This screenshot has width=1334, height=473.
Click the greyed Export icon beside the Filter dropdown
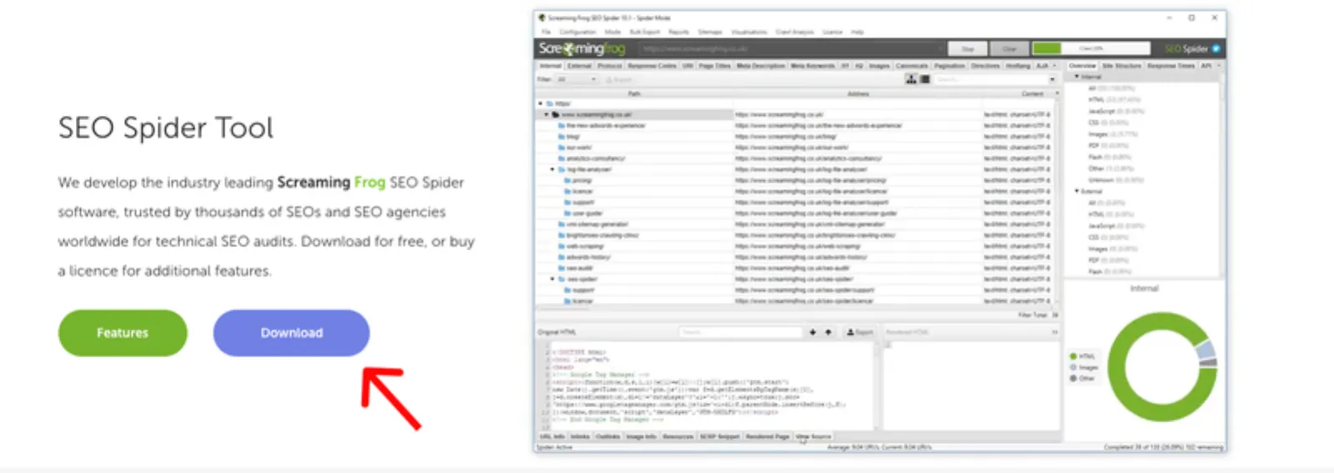[619, 79]
